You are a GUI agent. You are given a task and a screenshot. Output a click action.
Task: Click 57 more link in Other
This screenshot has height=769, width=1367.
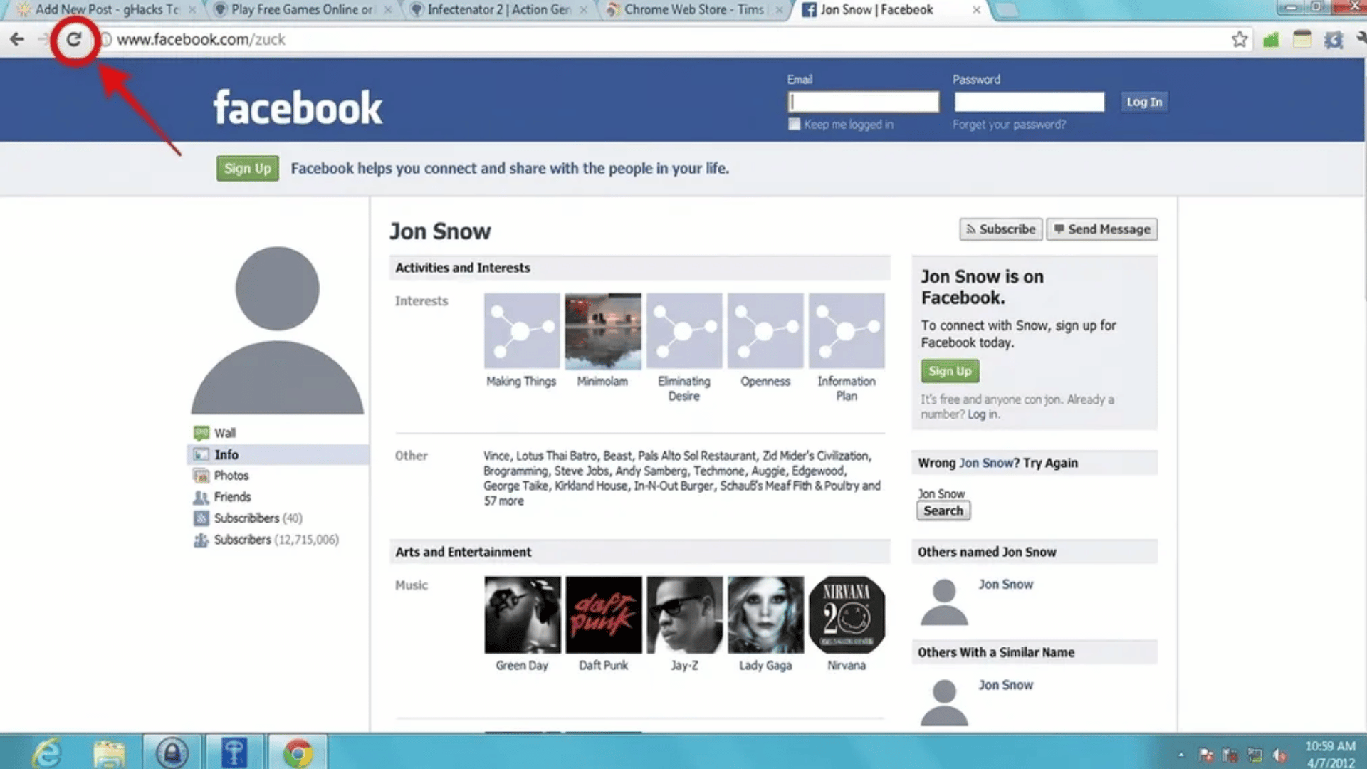(x=503, y=501)
